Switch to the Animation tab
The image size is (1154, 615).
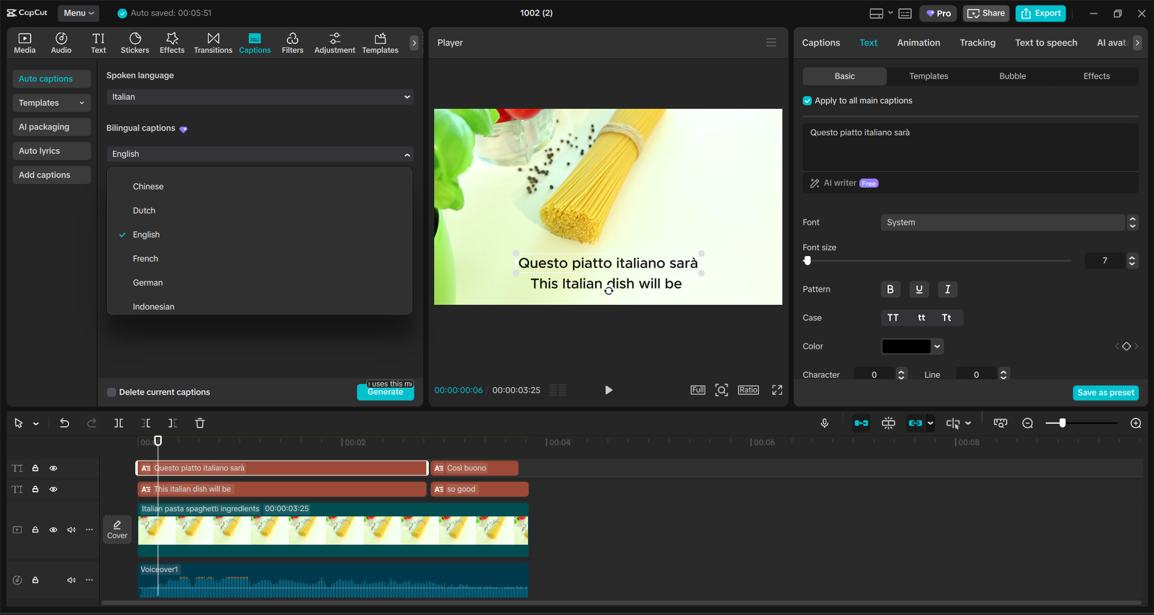(x=918, y=42)
